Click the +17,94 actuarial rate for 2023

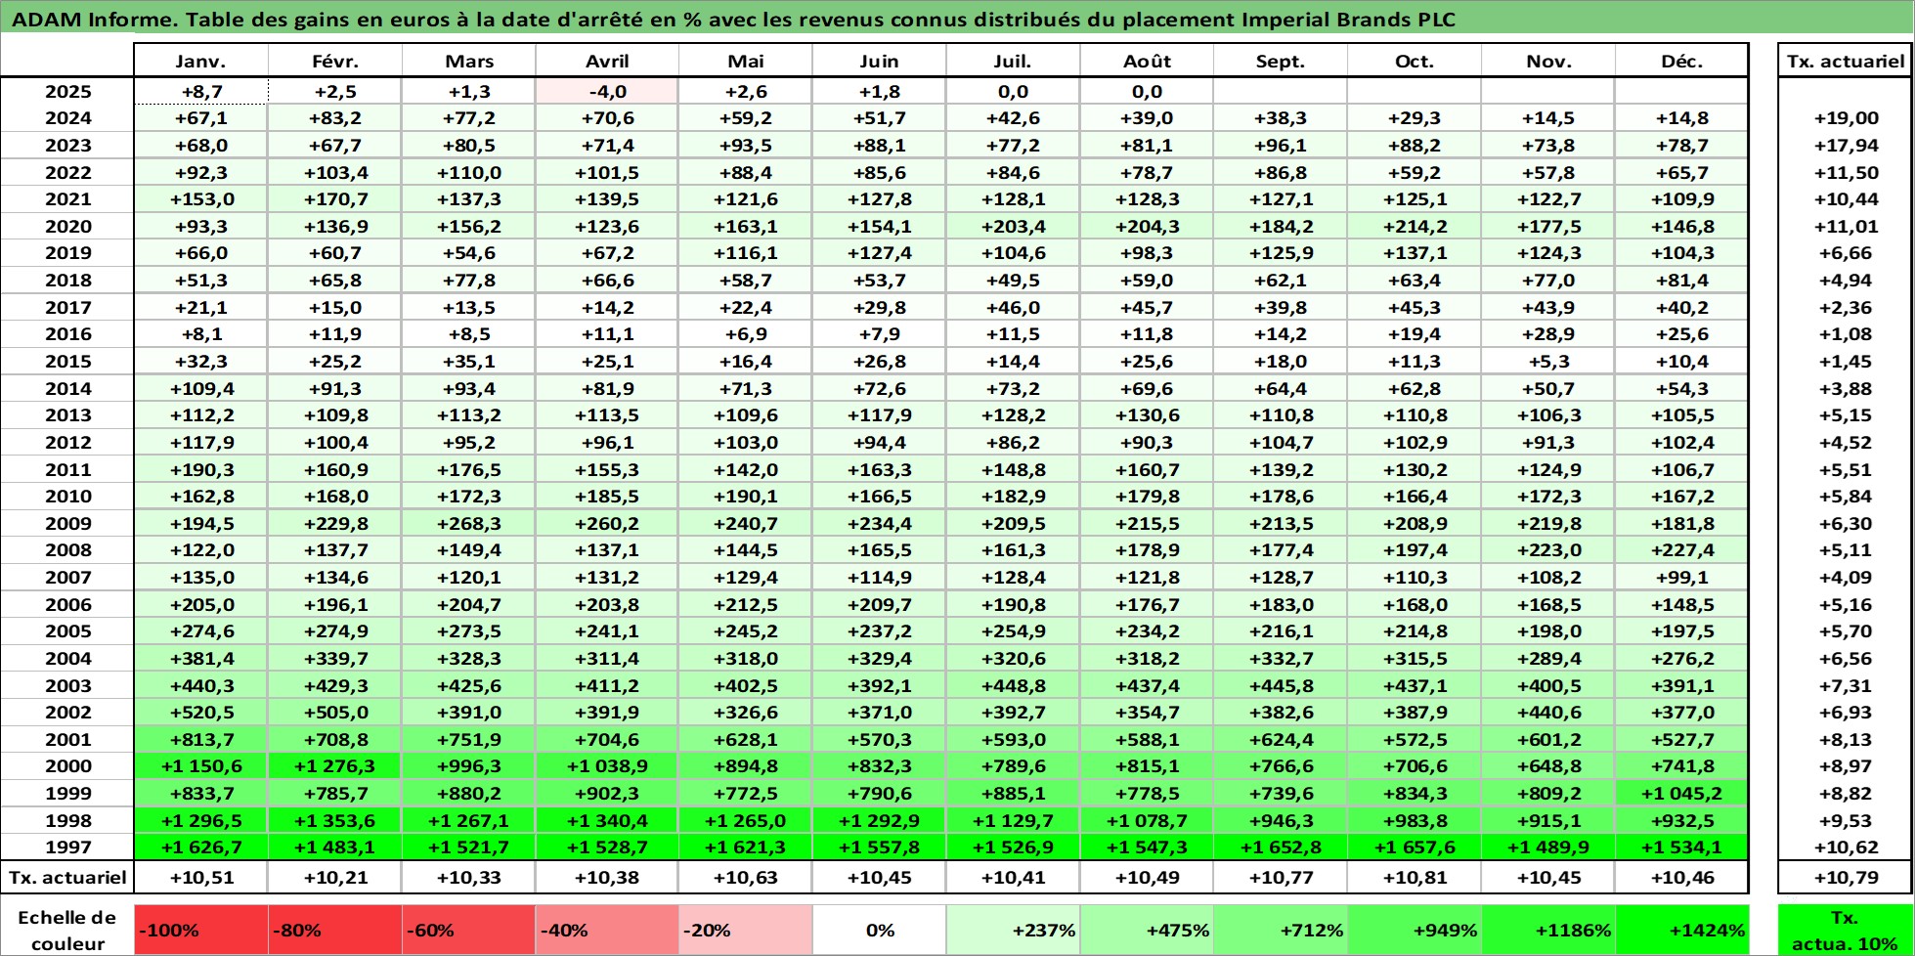1846,146
